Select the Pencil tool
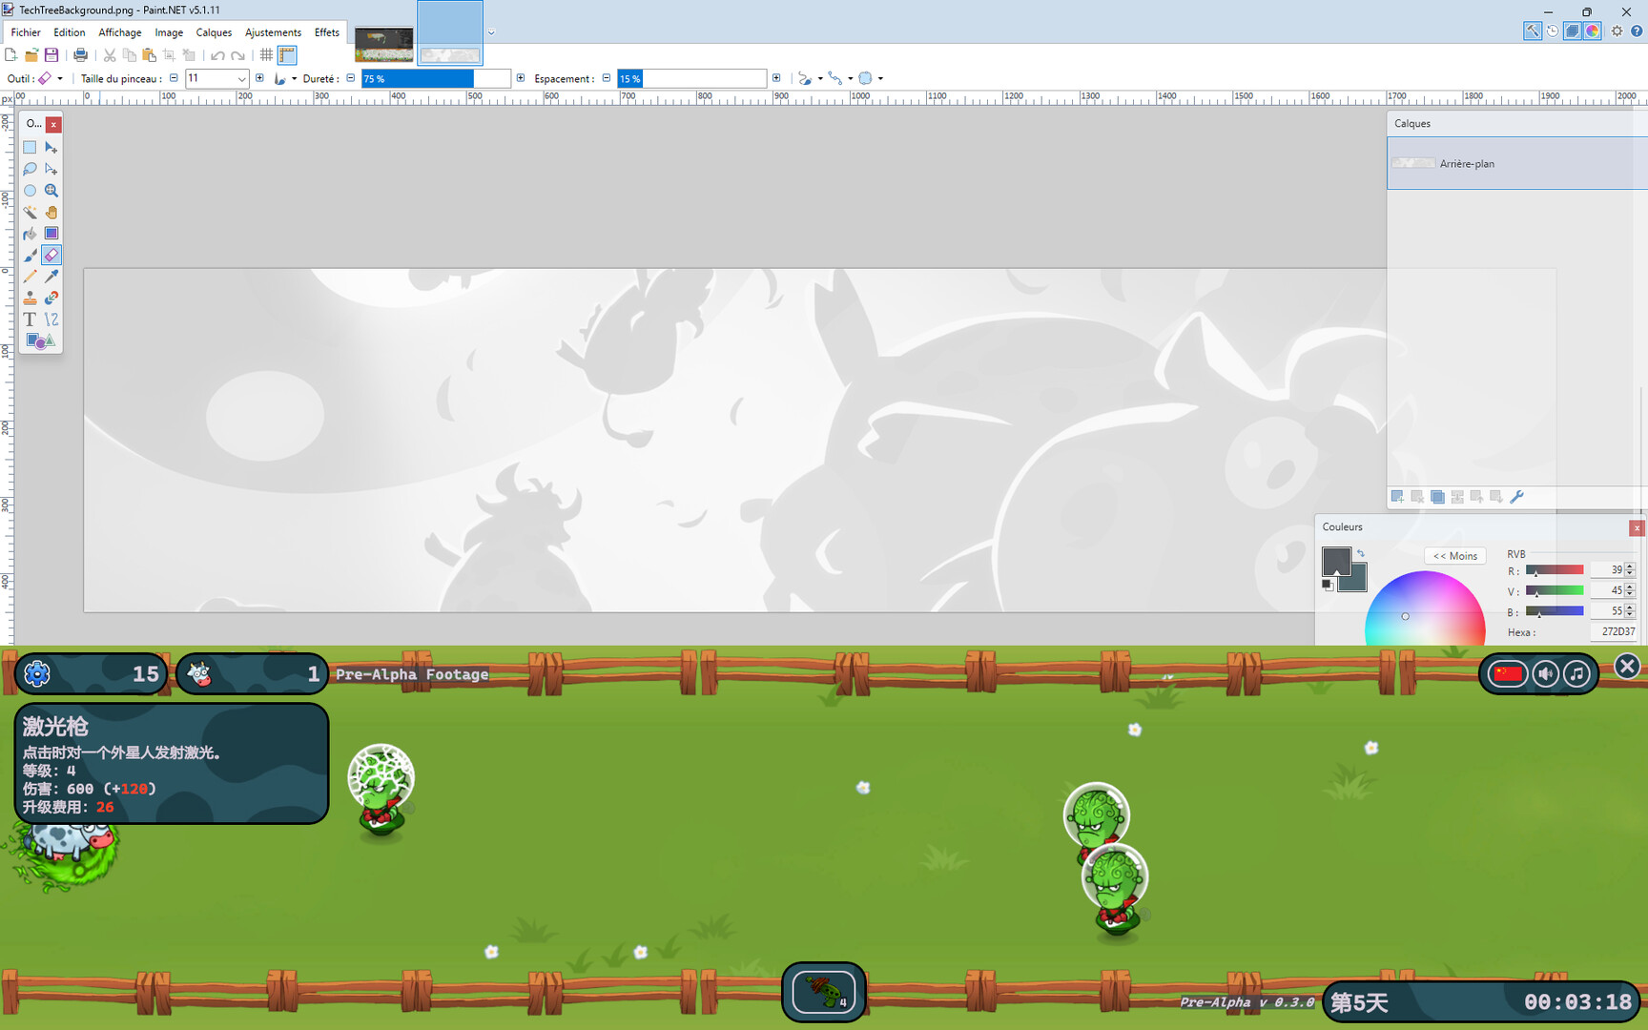Viewport: 1648px width, 1030px height. 30,277
